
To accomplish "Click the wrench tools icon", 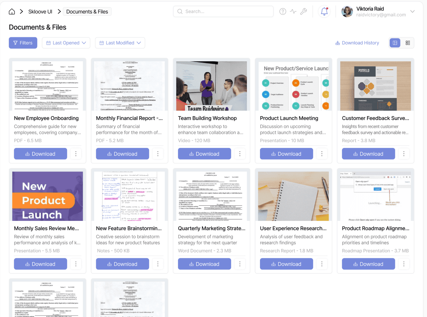I will [x=304, y=12].
